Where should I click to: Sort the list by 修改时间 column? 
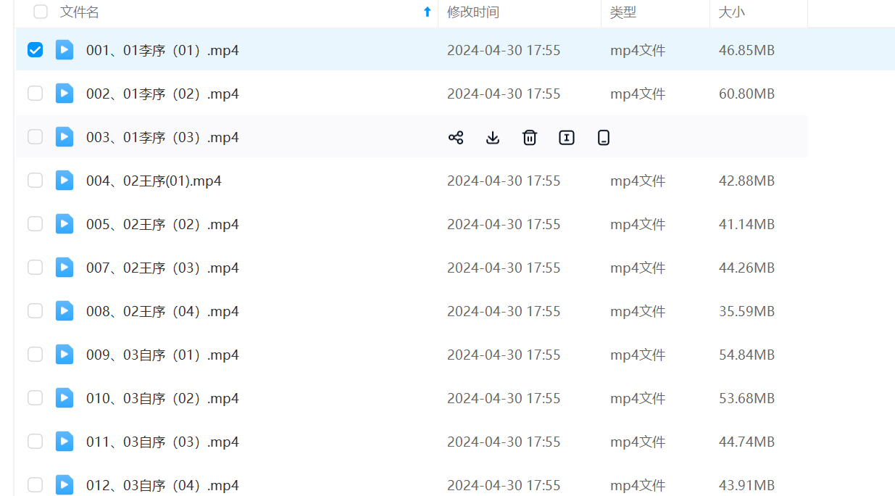click(473, 12)
